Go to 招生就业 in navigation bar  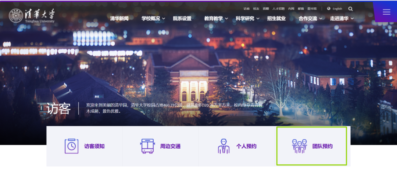(276, 19)
